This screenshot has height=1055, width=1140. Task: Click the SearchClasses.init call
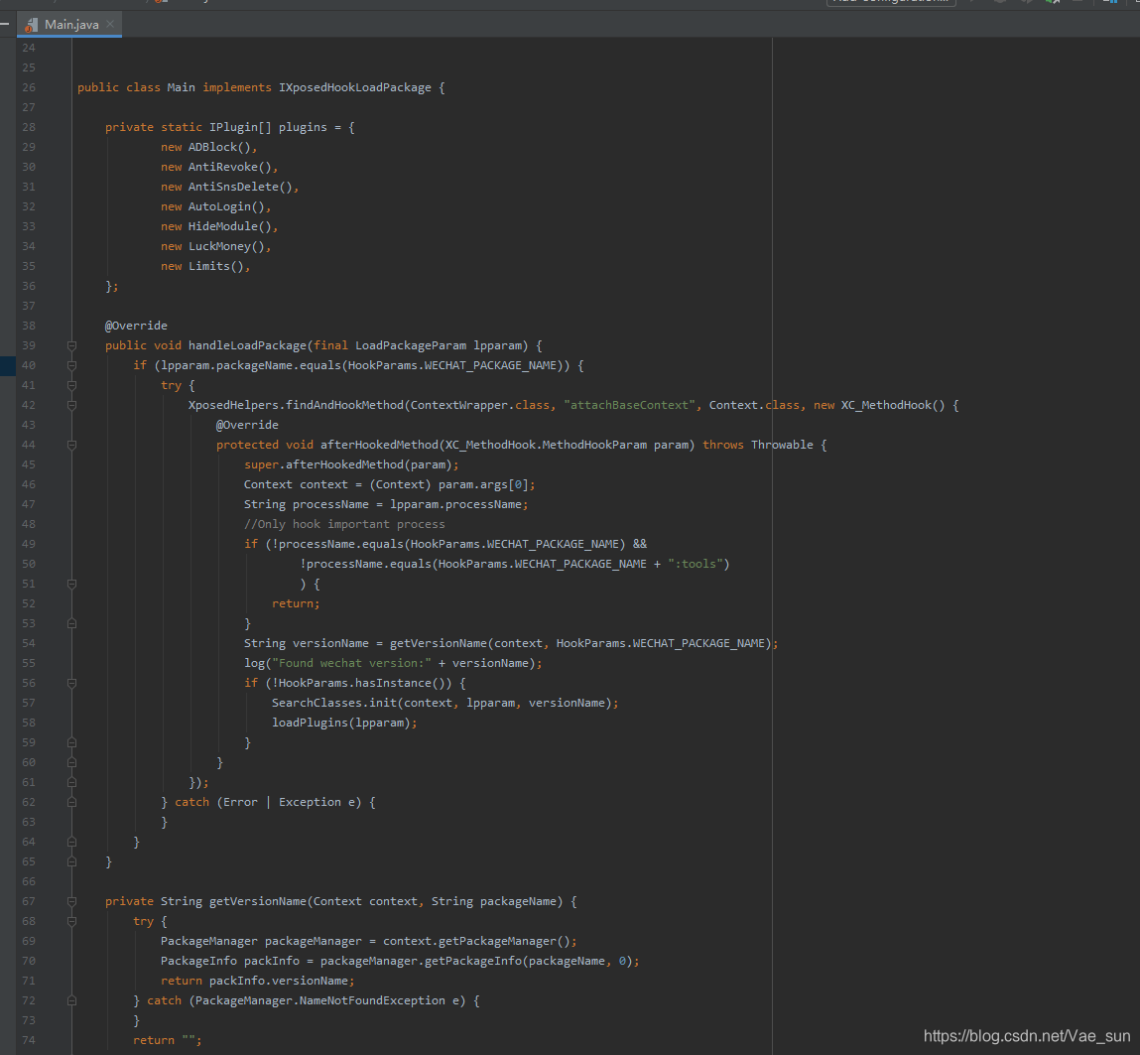[334, 703]
